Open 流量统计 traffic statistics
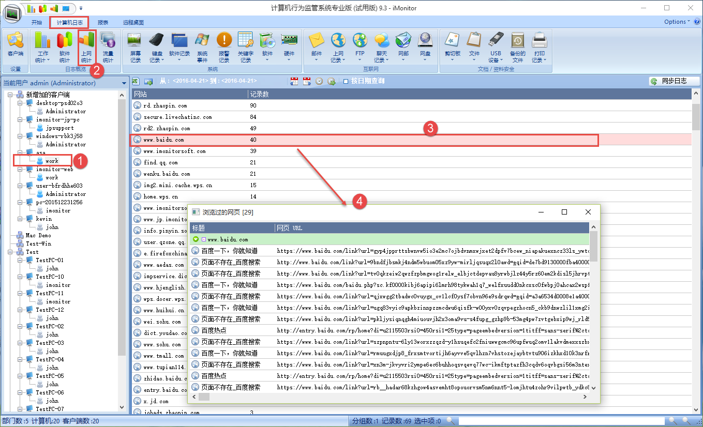The image size is (703, 427). (108, 47)
